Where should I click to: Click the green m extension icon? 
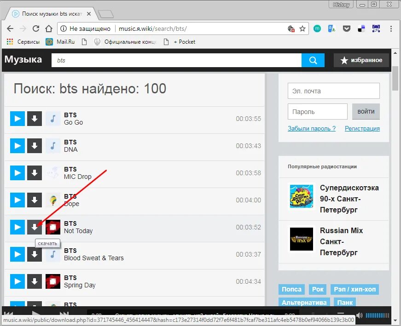coord(317,29)
